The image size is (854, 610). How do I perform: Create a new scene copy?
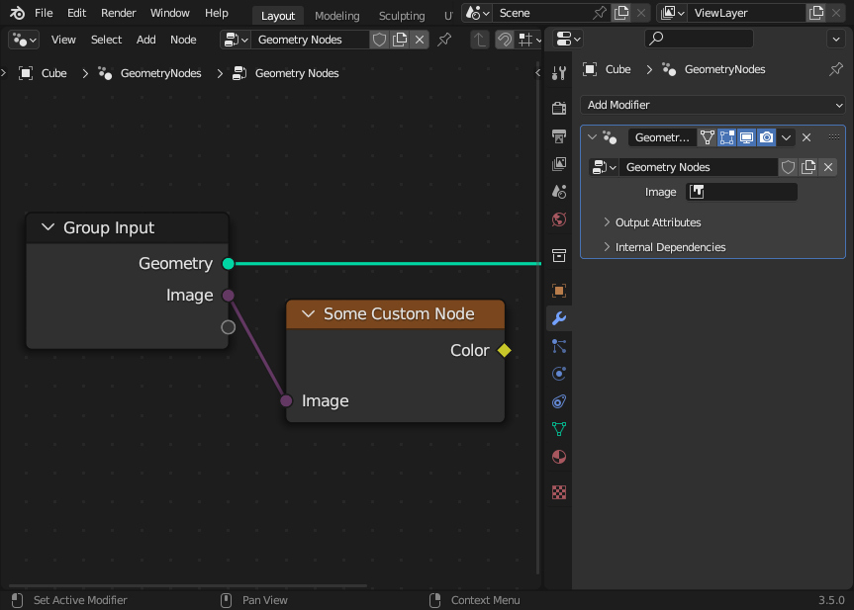point(621,13)
